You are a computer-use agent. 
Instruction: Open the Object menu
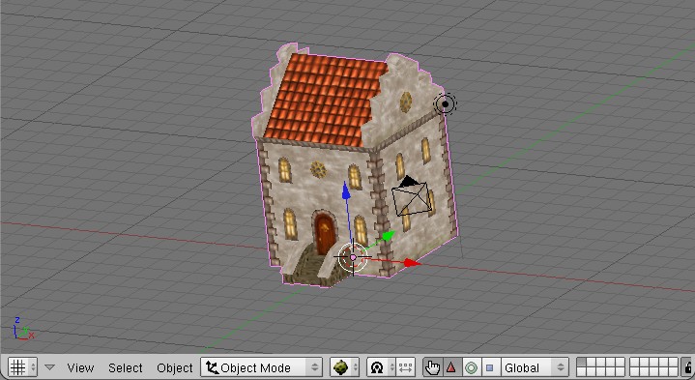coord(175,367)
